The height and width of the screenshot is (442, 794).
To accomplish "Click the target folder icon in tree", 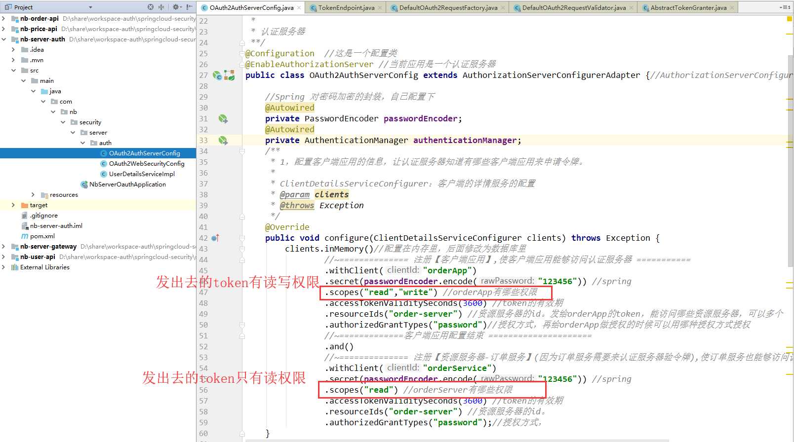I will (25, 205).
